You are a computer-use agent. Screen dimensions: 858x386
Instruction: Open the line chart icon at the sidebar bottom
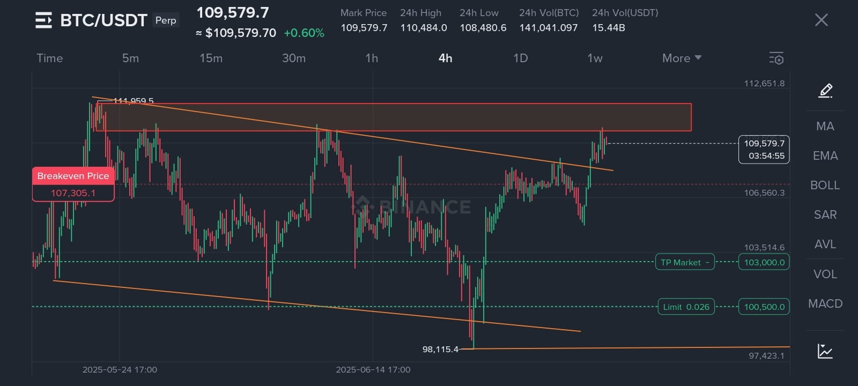pos(825,351)
